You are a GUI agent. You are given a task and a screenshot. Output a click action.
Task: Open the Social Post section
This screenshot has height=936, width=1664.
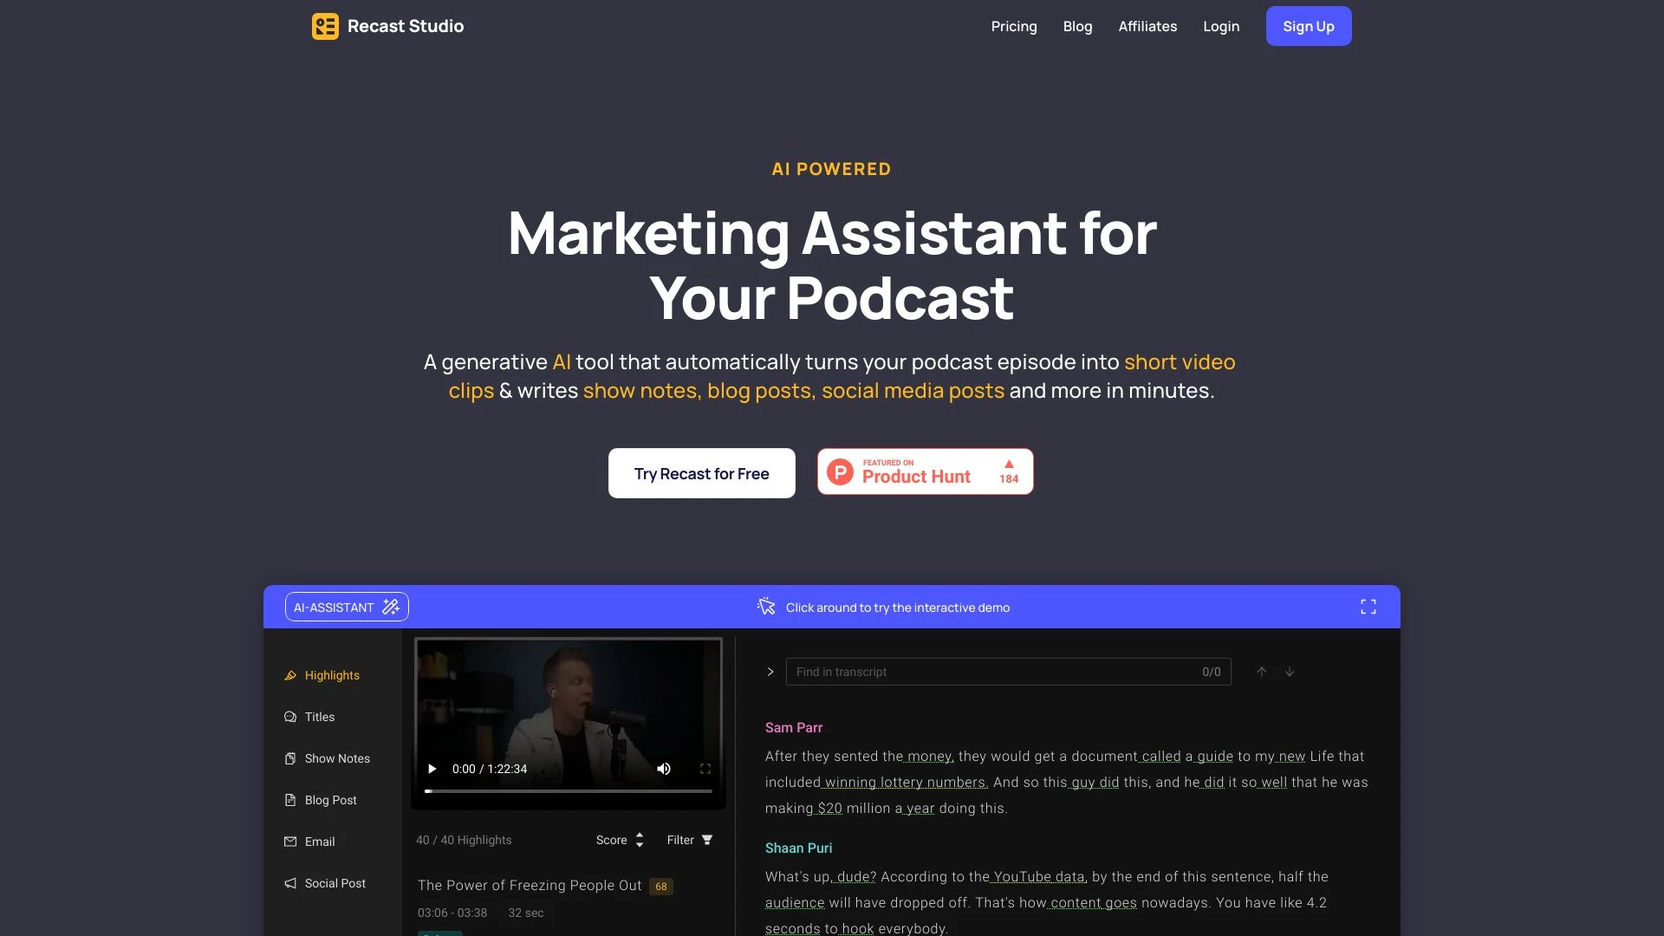335,883
